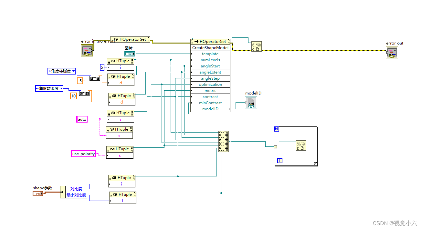This screenshot has height=229, width=422.
Task: Click the N loop count terminal
Action: pos(277,129)
